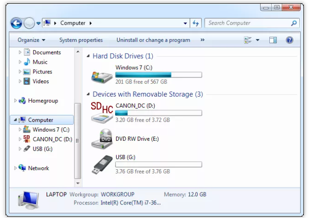The height and width of the screenshot is (218, 309).
Task: Show more toolbar commands via double chevron
Action: (202, 40)
